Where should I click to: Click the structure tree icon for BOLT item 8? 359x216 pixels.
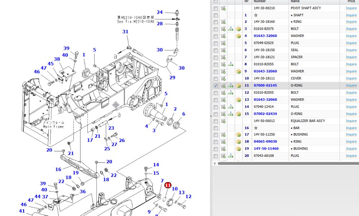231,64
